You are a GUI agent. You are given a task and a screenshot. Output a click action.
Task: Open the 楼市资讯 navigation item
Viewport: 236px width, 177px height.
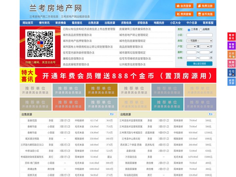point(44,23)
